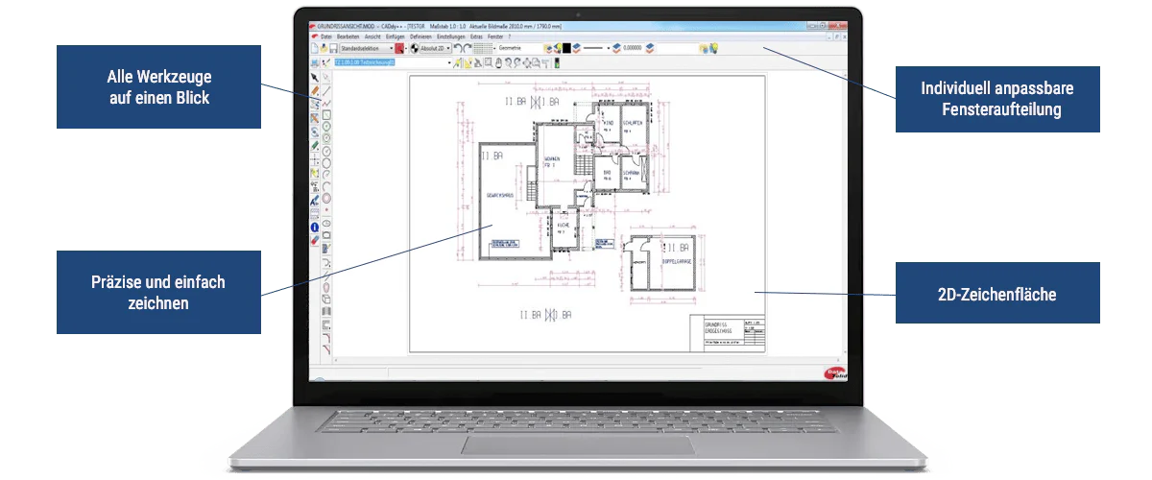Click the undo arrow icon

pyautogui.click(x=457, y=47)
